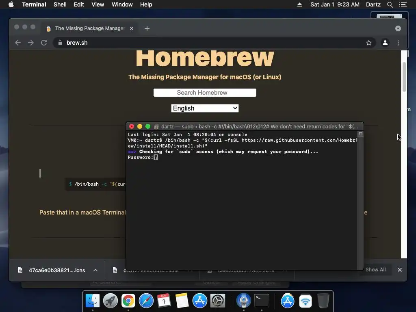The height and width of the screenshot is (312, 416).
Task: Open Chrome three-dot menu
Action: coord(398,43)
